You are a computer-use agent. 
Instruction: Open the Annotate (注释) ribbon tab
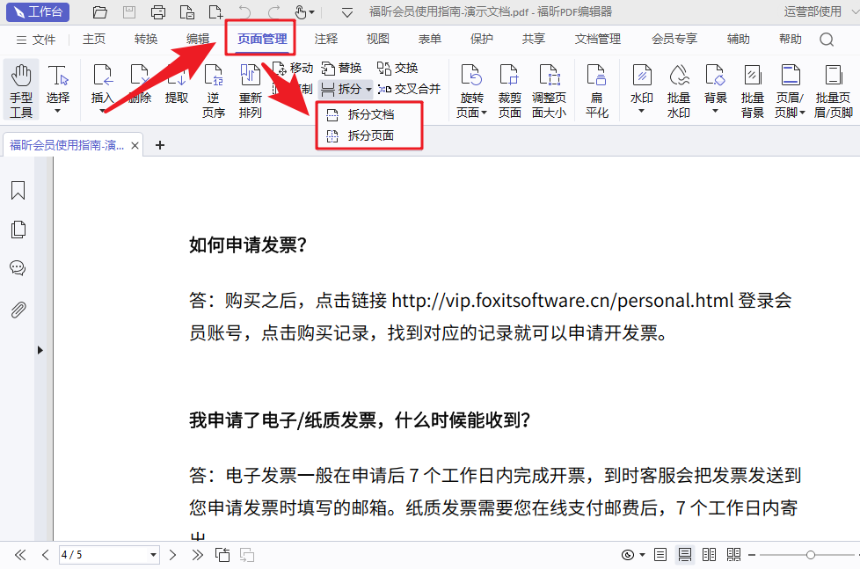(x=325, y=40)
